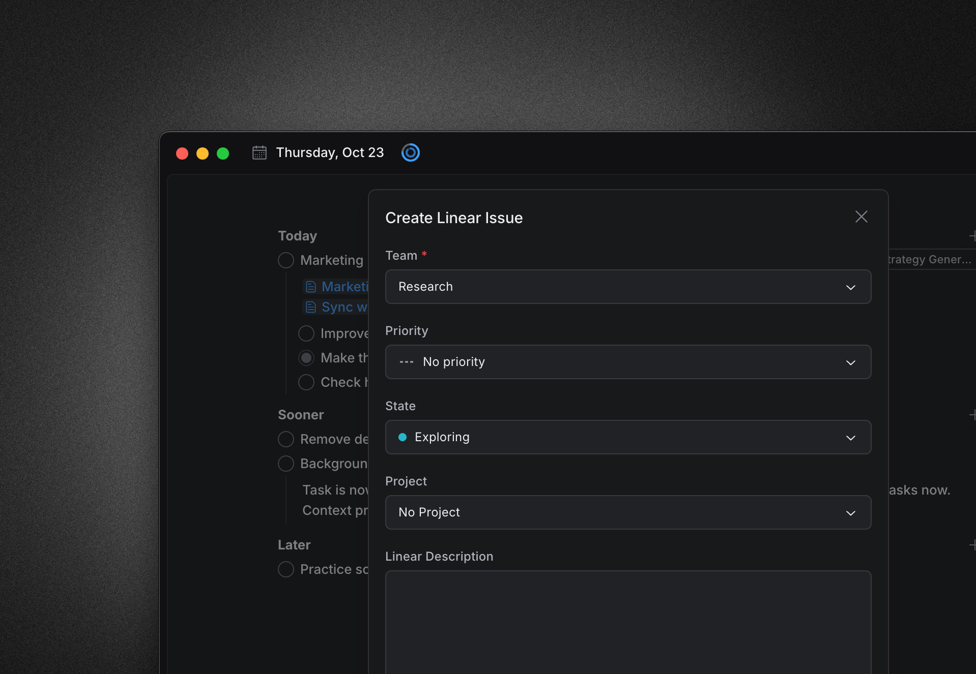The width and height of the screenshot is (976, 674).
Task: Close the Create Linear Issue dialog
Action: pos(861,217)
